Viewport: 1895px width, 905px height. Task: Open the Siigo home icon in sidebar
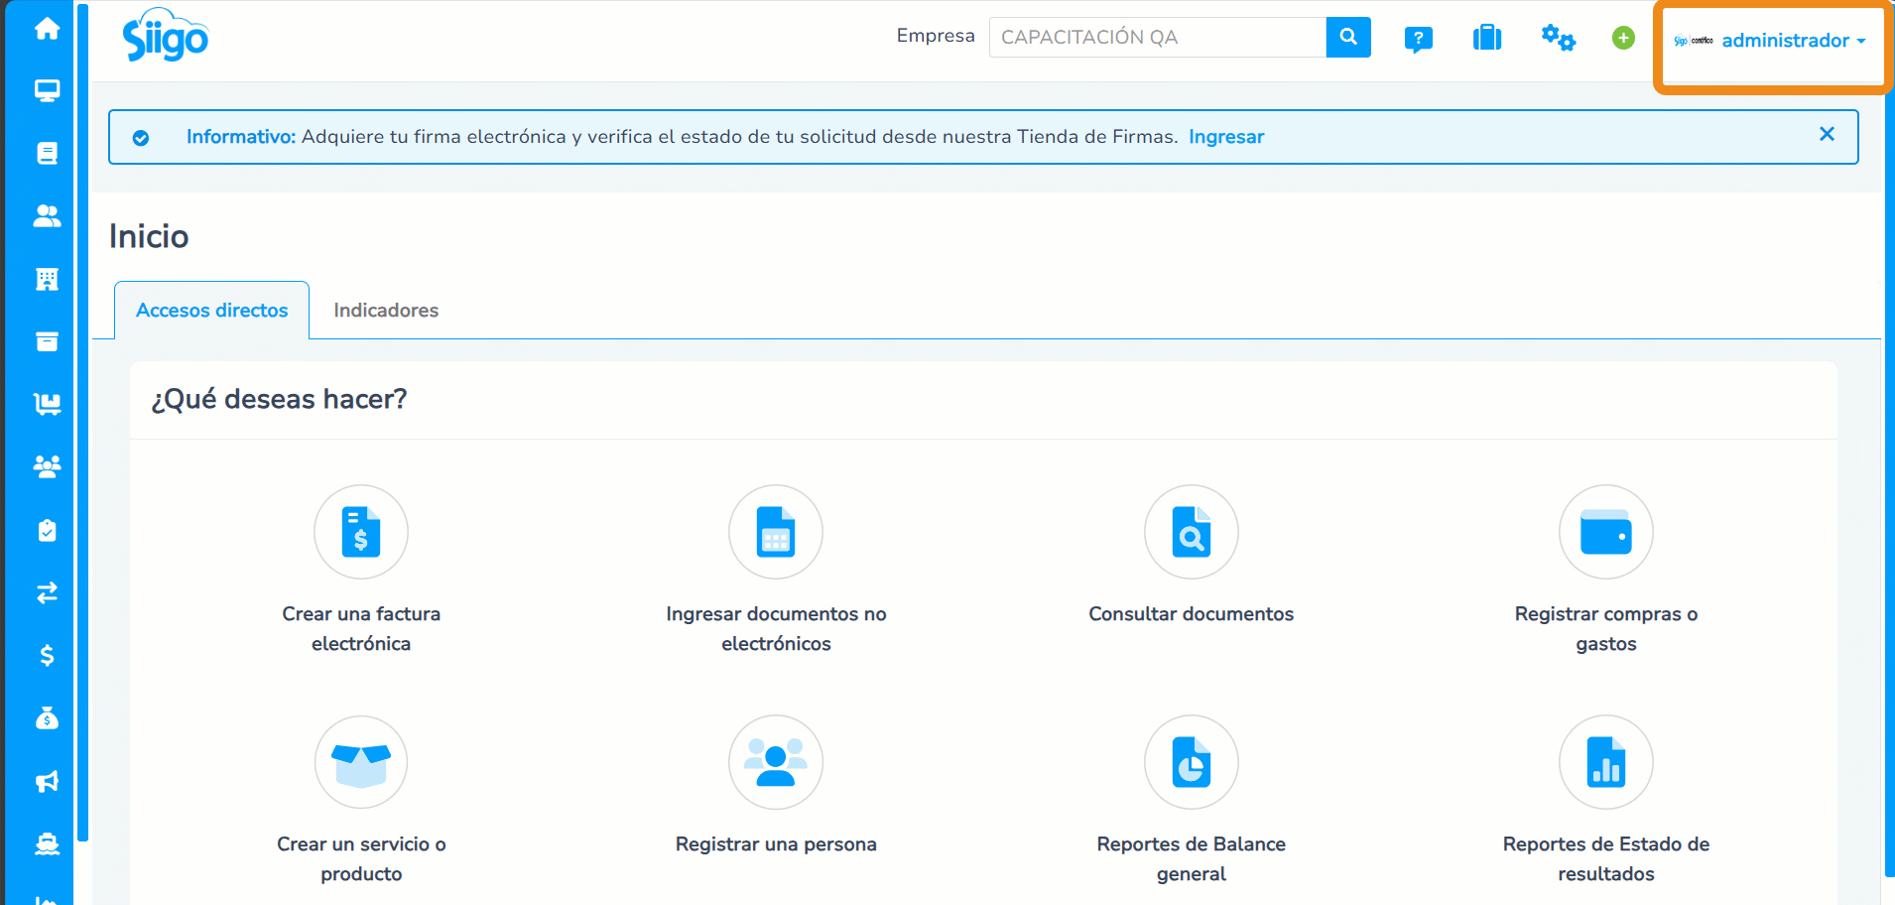click(47, 29)
